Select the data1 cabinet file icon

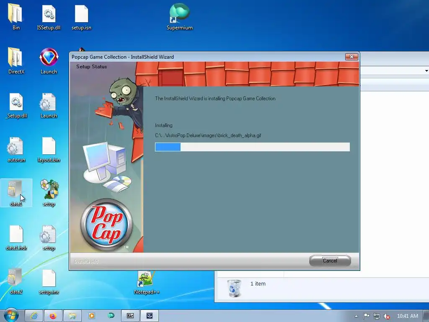[16, 193]
